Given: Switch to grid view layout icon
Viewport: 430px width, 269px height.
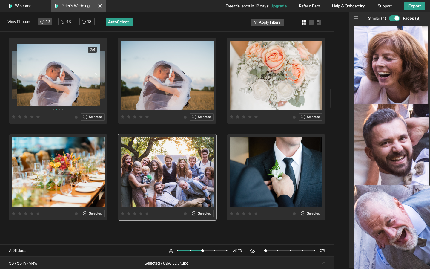Looking at the screenshot, I should [304, 22].
